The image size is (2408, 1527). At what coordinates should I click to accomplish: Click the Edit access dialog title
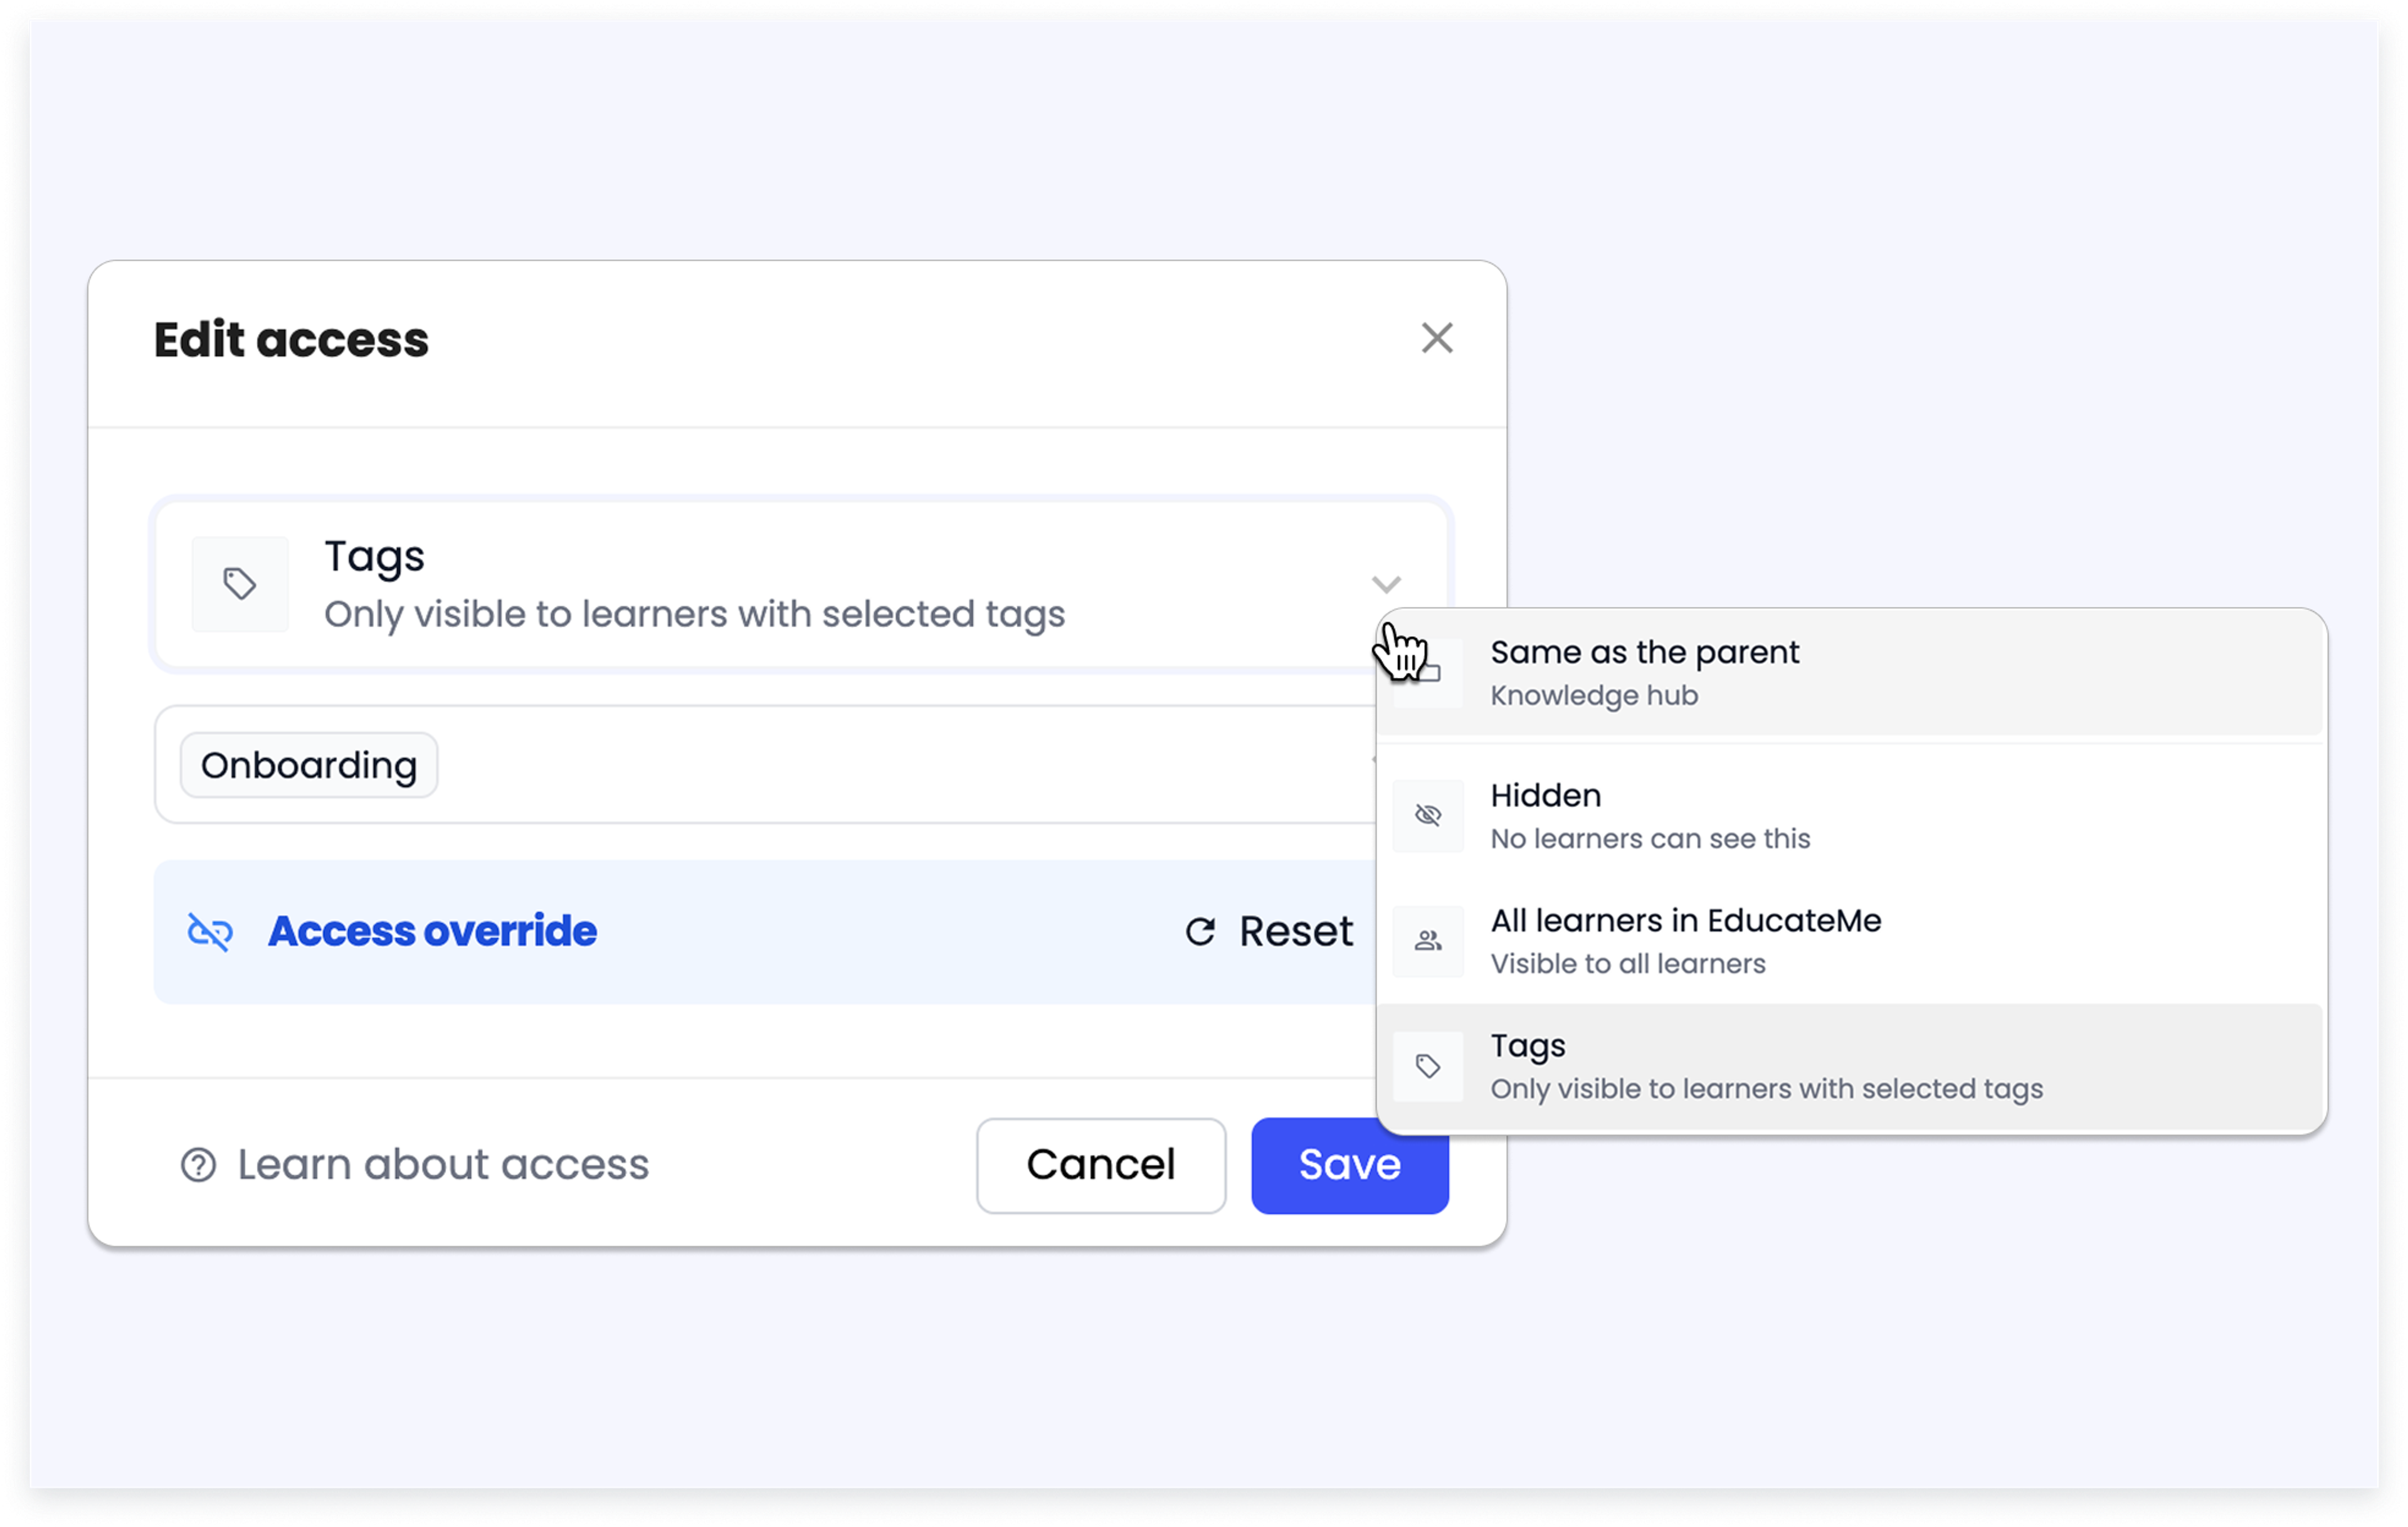pyautogui.click(x=291, y=340)
